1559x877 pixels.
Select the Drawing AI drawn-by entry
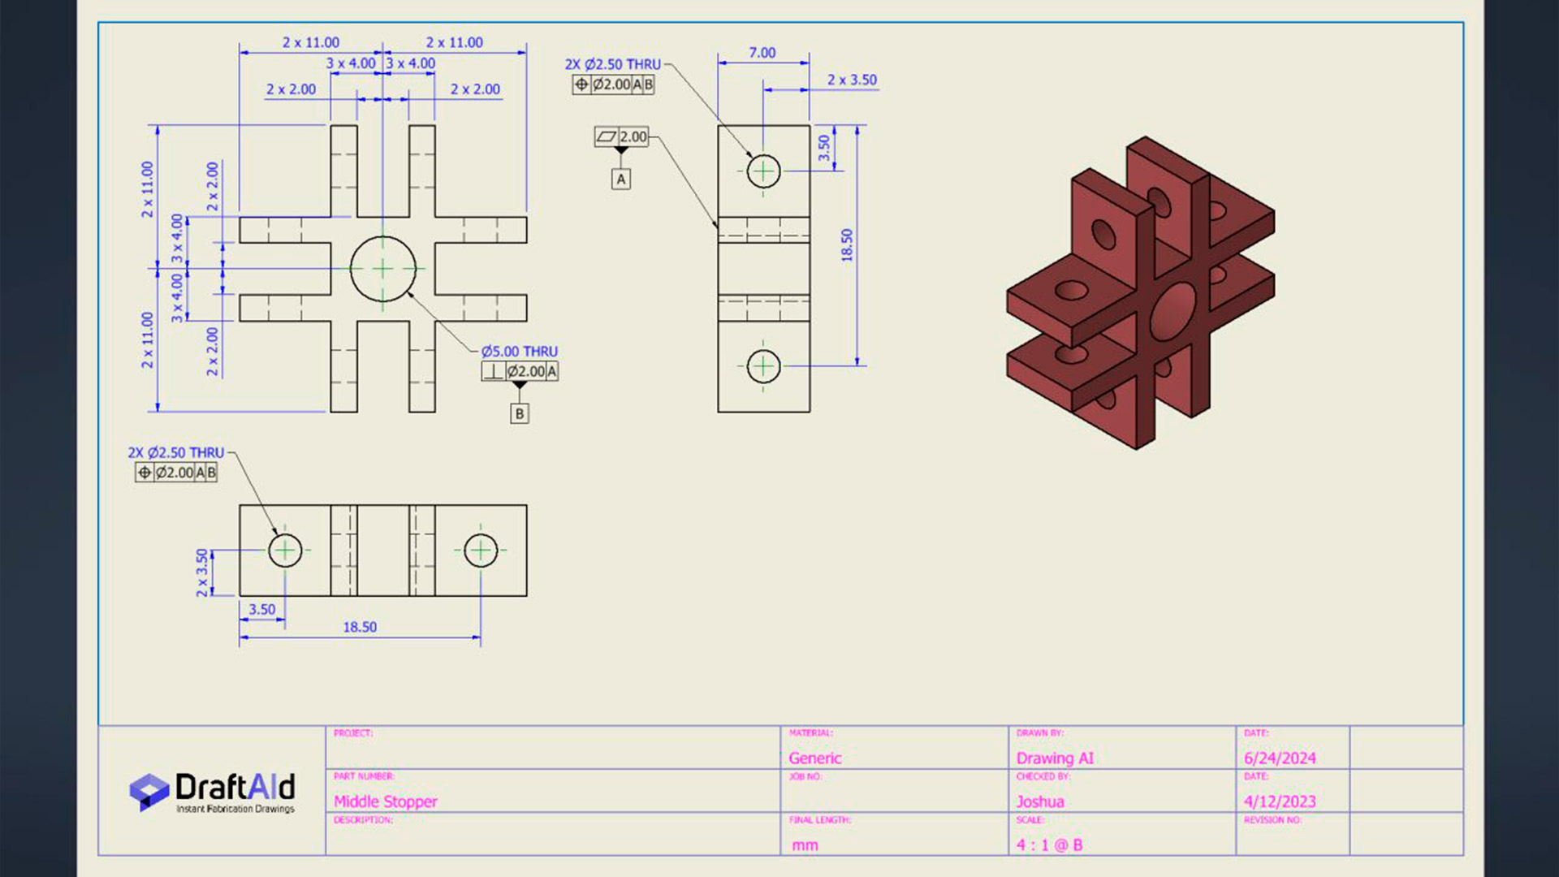pyautogui.click(x=1055, y=758)
